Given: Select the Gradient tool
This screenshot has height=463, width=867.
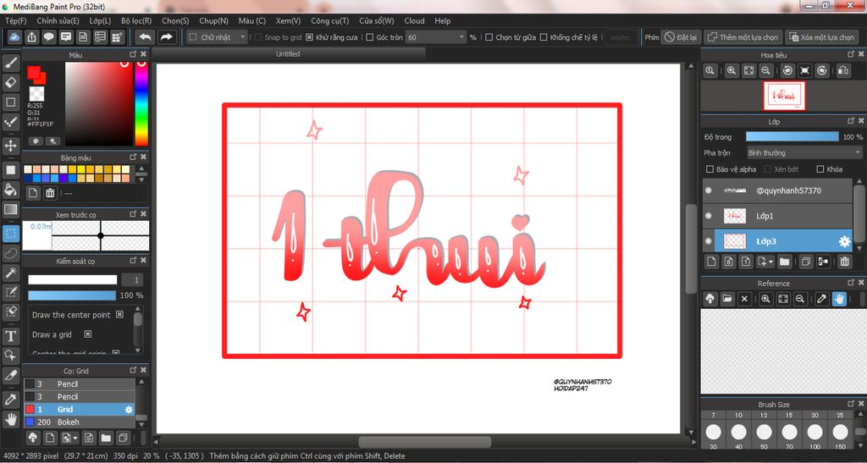Looking at the screenshot, I should tap(10, 209).
